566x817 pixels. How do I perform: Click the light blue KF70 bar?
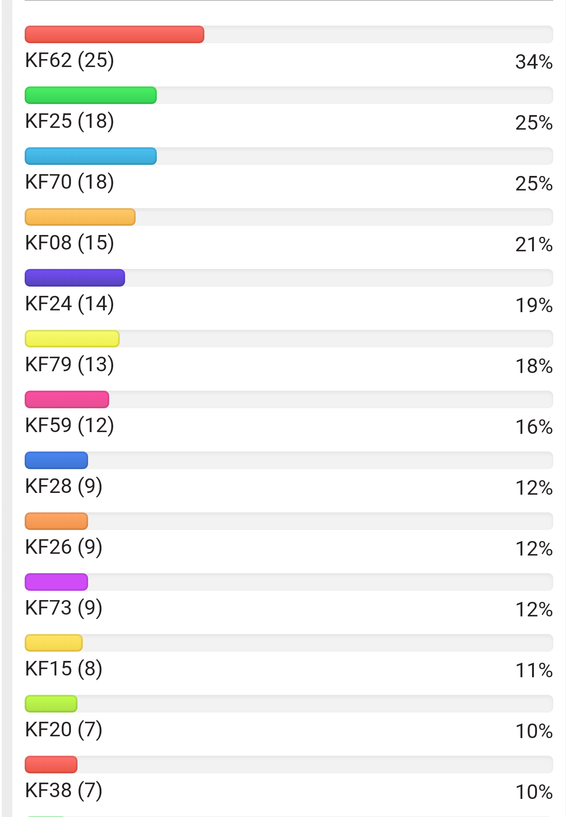coord(91,156)
